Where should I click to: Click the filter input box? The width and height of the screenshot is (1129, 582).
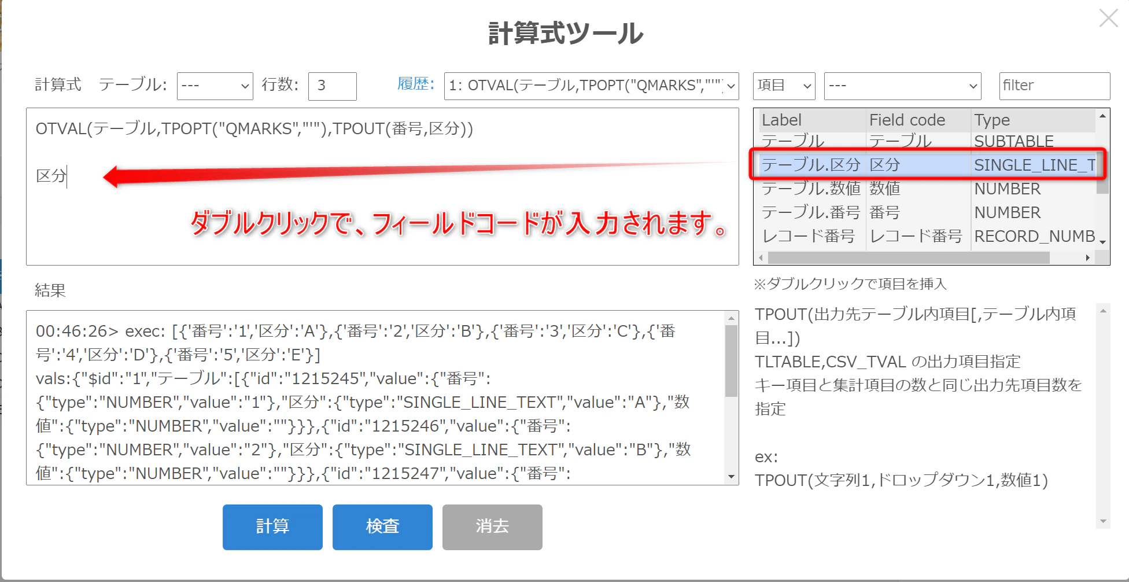(1054, 86)
